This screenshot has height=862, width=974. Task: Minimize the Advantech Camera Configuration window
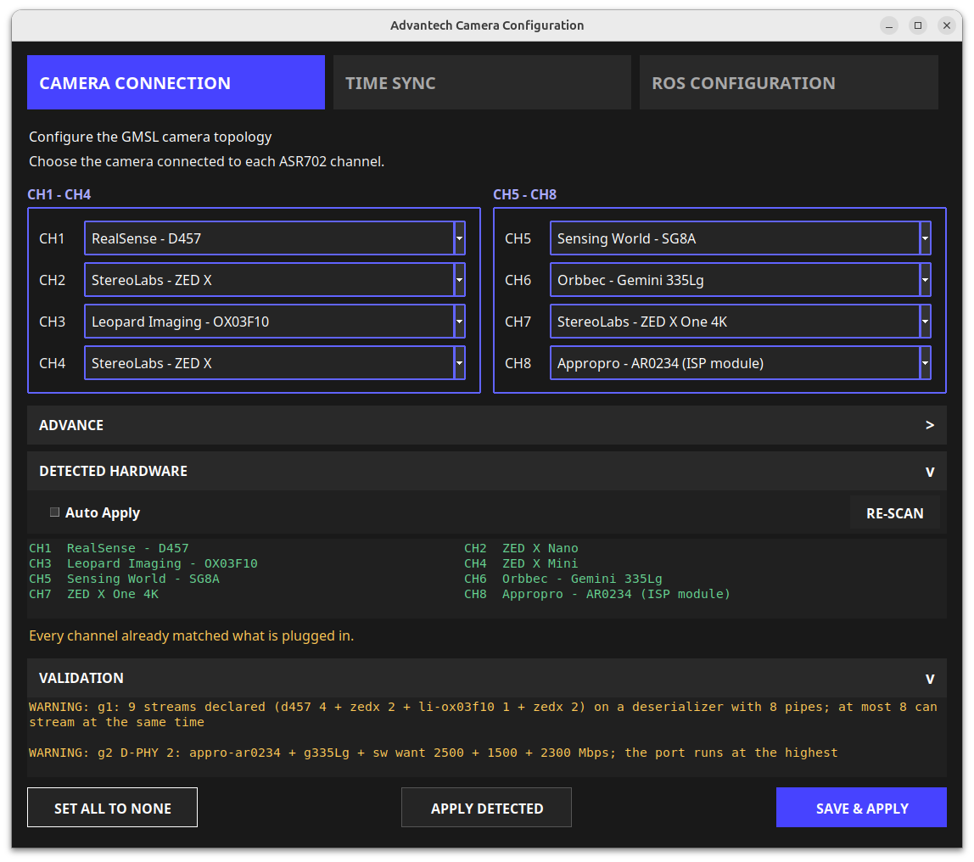pos(889,25)
